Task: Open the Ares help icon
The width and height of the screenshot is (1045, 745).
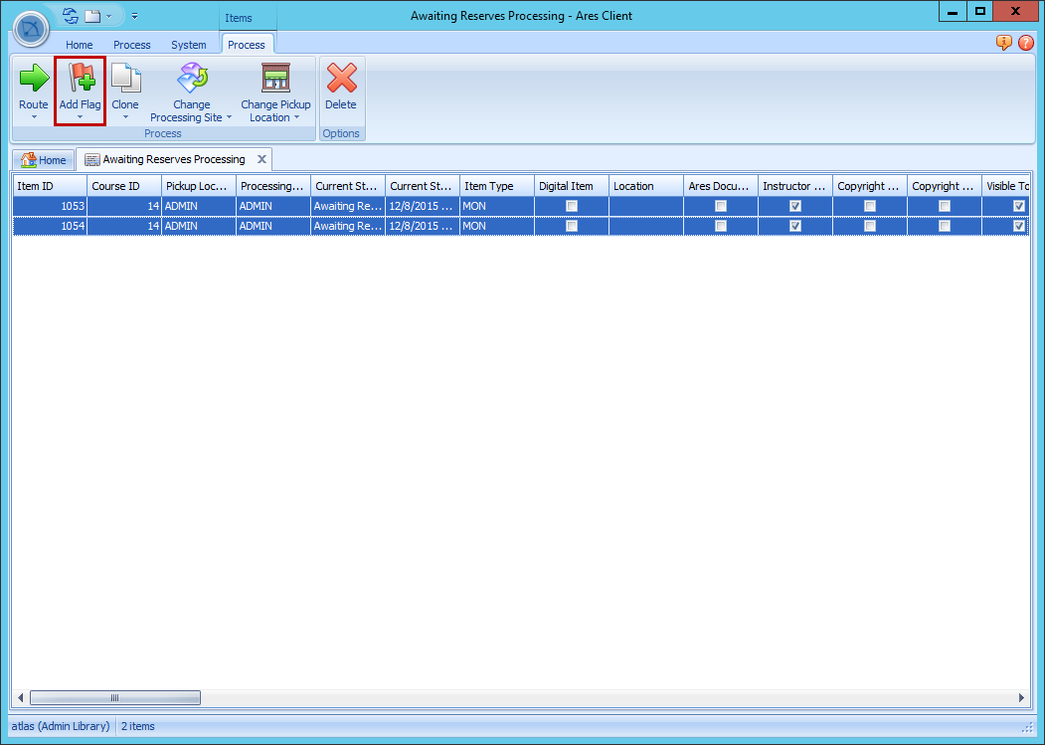Action: pos(1025,43)
